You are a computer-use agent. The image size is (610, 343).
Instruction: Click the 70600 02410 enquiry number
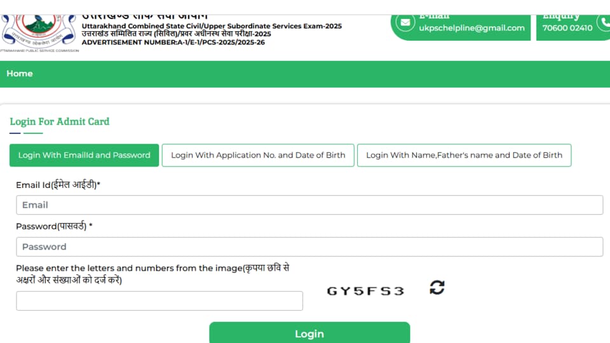point(567,28)
